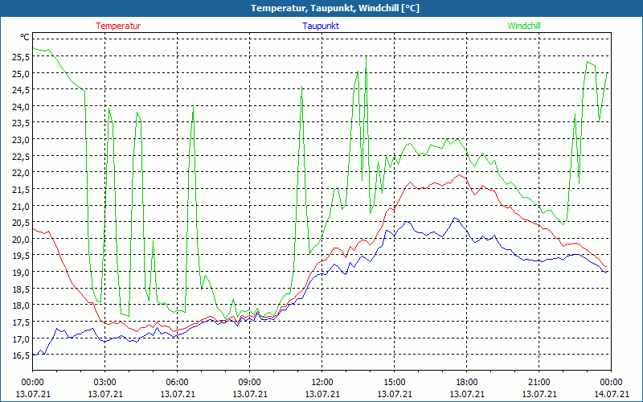Image resolution: width=643 pixels, height=402 pixels.
Task: Click the 09:00 time axis label
Action: pyautogui.click(x=249, y=382)
